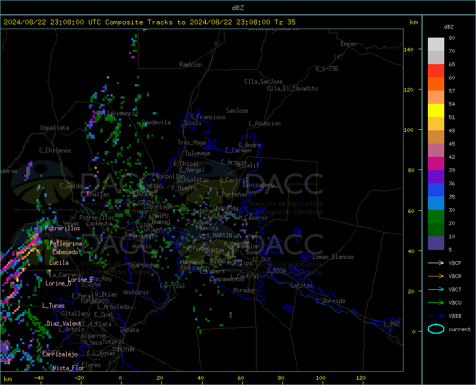This screenshot has height=385, width=476.
Task: Click the Encon map label
Action: [x=349, y=44]
